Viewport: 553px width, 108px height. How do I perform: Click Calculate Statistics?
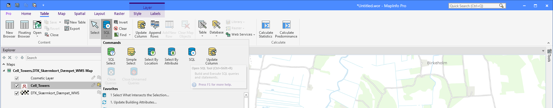pos(266,29)
